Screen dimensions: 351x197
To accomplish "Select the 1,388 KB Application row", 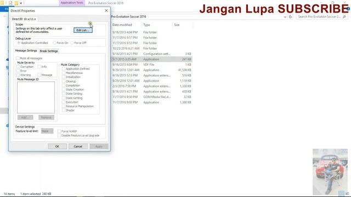I will (x=151, y=102).
